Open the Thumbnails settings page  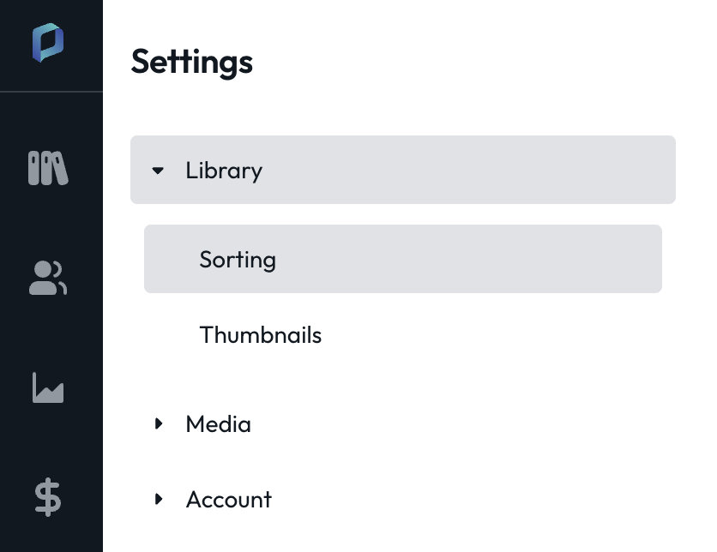point(403,334)
